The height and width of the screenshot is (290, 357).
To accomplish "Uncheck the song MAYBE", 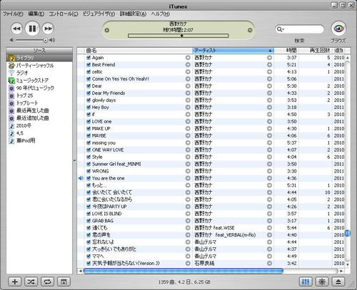I will (x=89, y=135).
